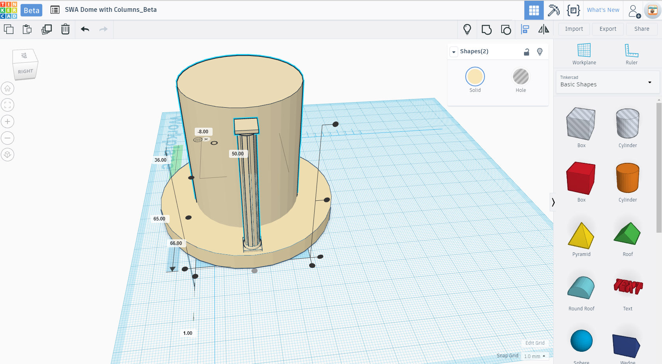This screenshot has width=662, height=364.
Task: Set shape to Hole
Action: click(520, 77)
